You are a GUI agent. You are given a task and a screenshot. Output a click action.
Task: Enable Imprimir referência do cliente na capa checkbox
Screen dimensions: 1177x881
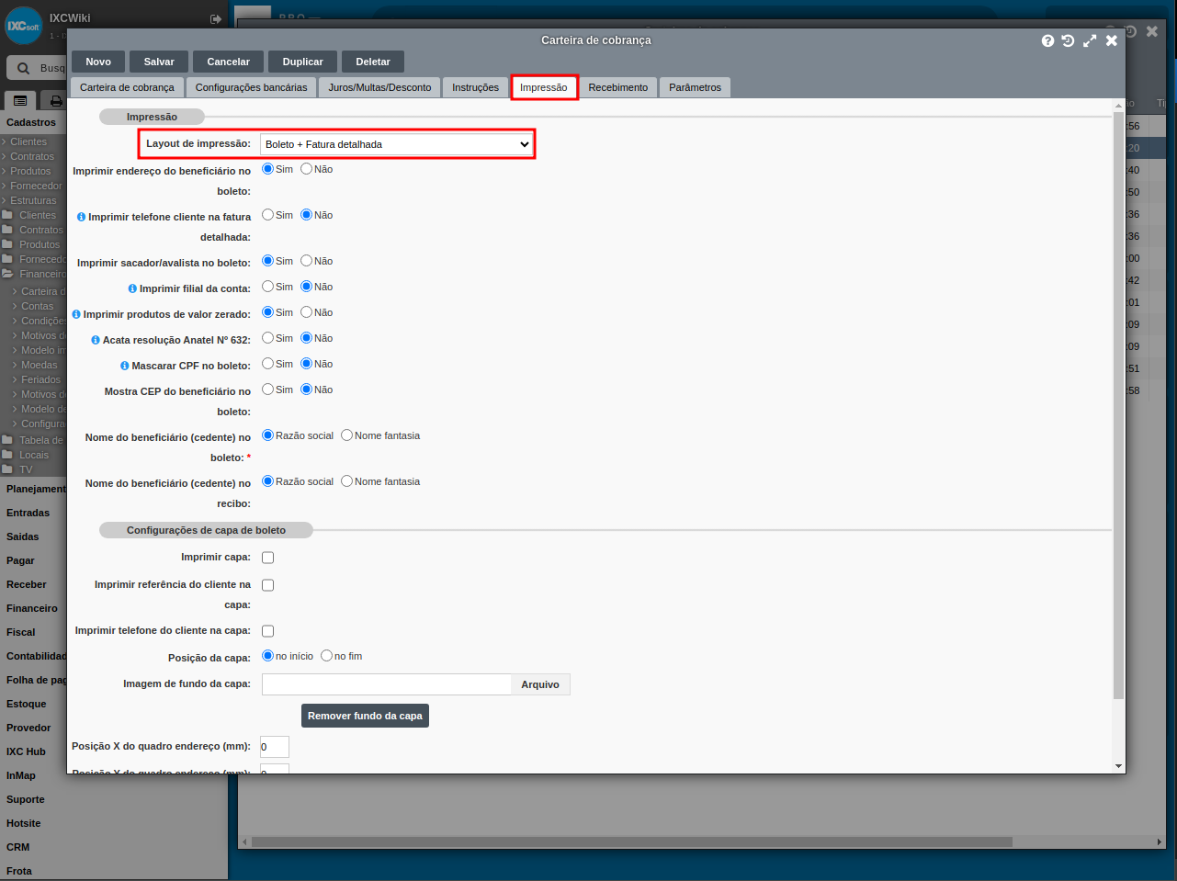pos(268,585)
